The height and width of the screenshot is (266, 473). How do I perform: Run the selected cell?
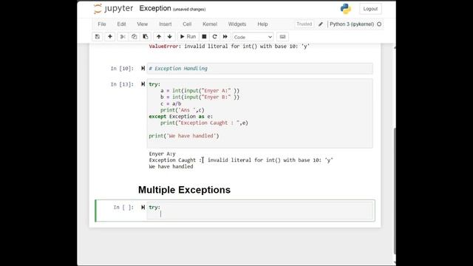pyautogui.click(x=188, y=37)
